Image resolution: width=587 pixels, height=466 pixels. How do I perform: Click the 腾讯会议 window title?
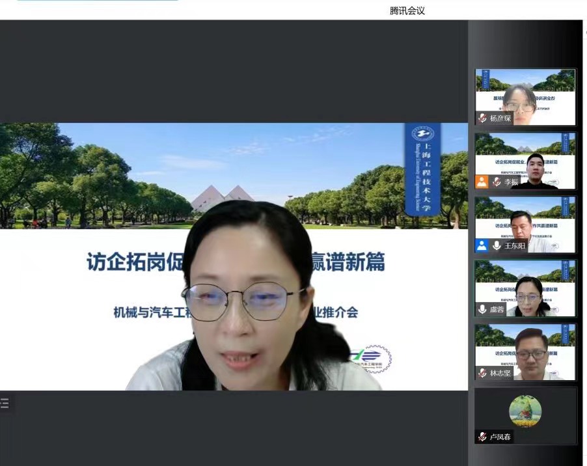click(407, 10)
